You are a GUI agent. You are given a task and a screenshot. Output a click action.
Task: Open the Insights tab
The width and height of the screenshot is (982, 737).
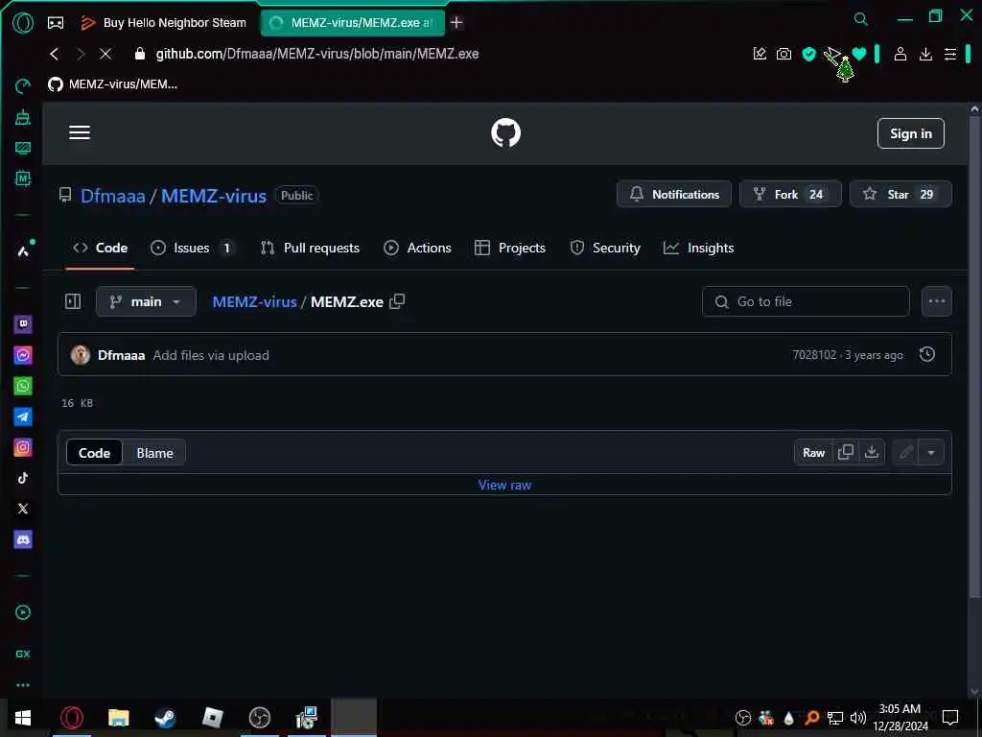[x=698, y=249]
